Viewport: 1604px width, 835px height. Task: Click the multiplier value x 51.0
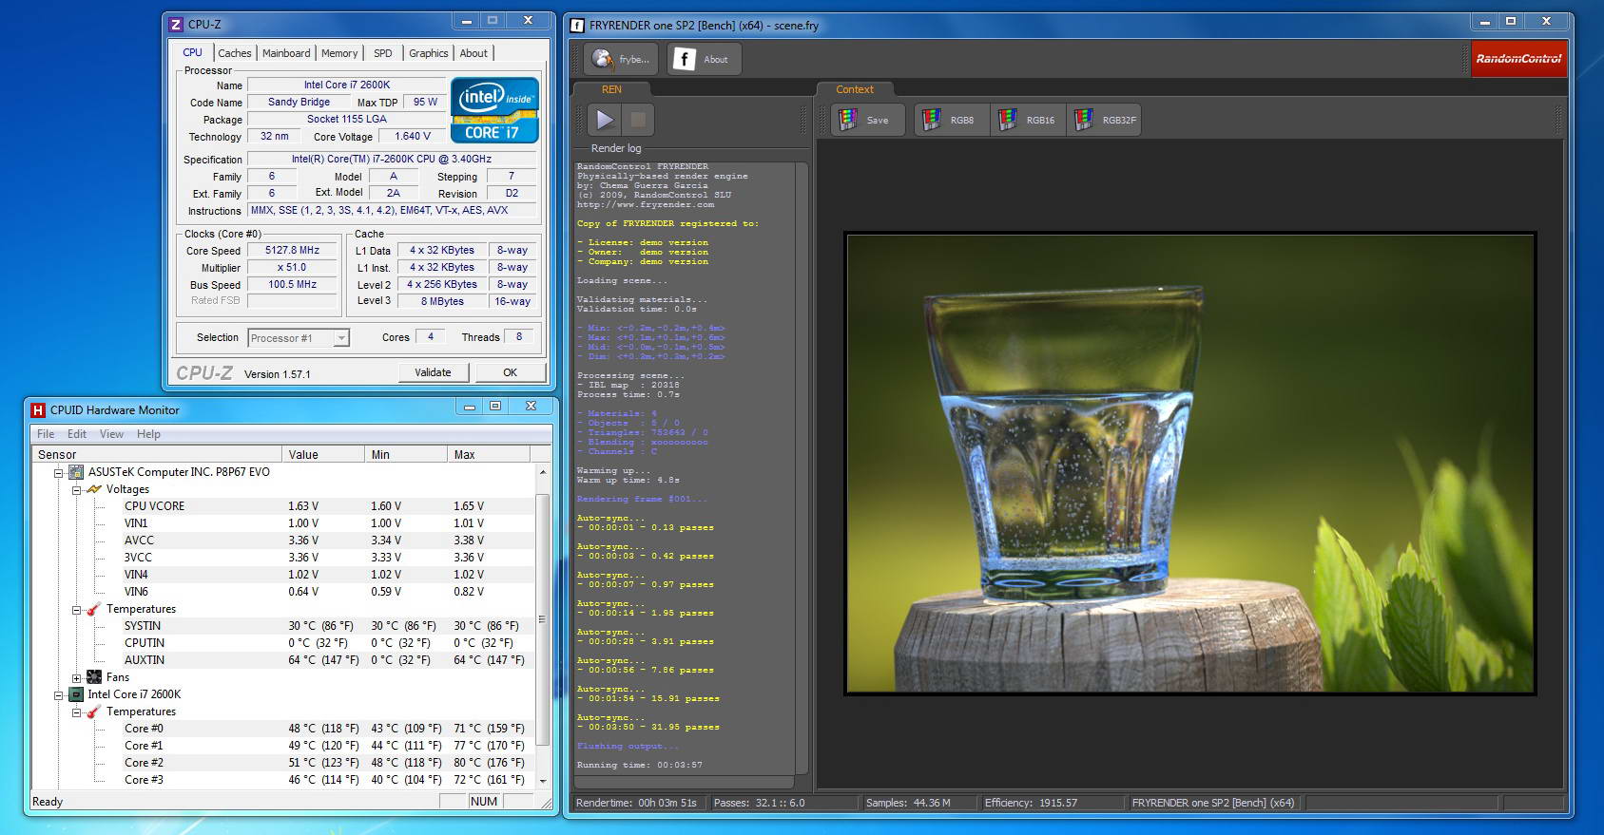point(293,267)
